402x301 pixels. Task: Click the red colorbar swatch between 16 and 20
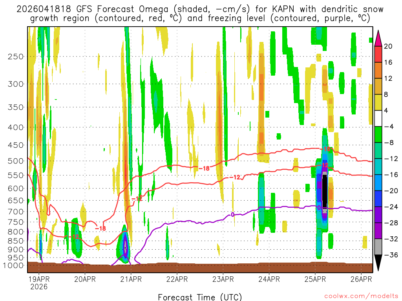(x=378, y=54)
